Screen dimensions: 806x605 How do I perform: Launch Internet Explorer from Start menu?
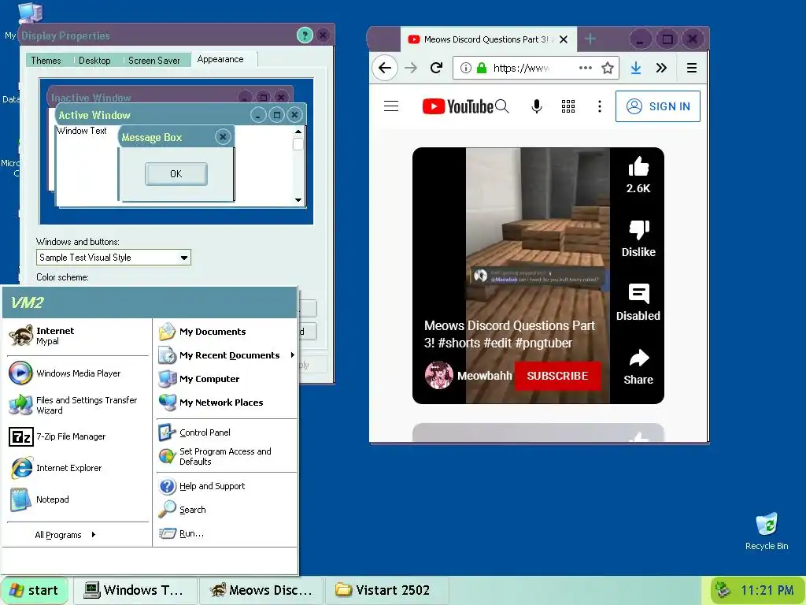click(x=77, y=468)
